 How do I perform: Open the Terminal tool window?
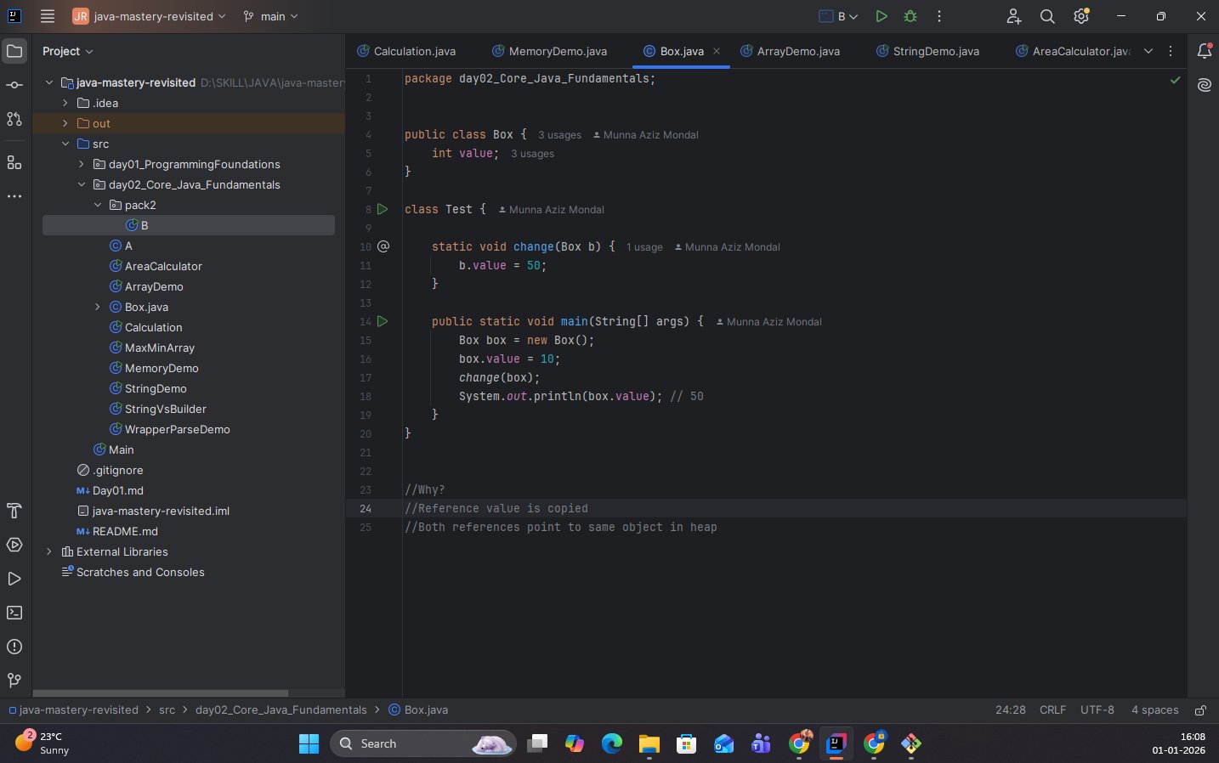14,613
